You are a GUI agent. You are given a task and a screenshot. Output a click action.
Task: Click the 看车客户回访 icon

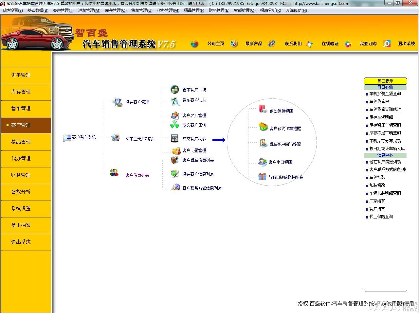(x=175, y=89)
